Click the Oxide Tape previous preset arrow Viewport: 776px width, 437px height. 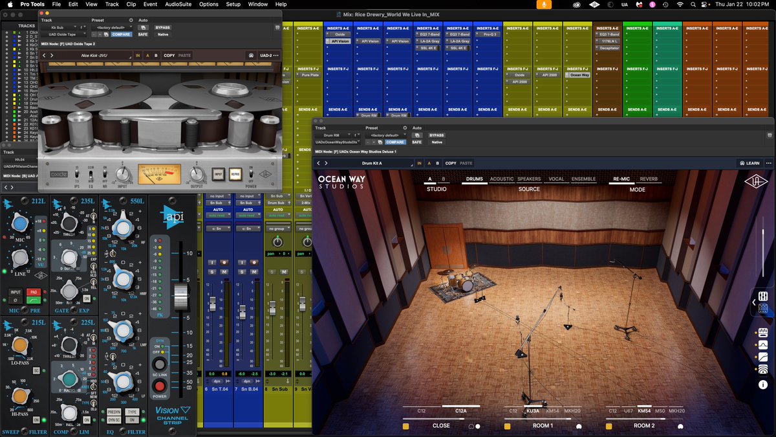pos(44,56)
